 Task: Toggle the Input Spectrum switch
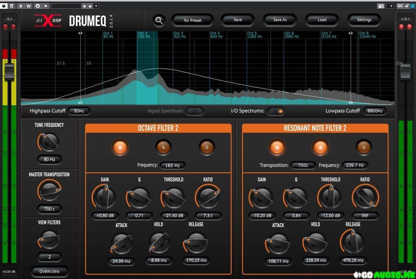(x=195, y=111)
